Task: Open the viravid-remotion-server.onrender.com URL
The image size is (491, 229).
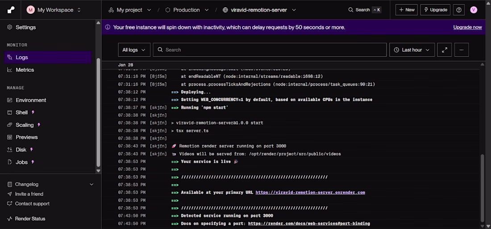Action: point(310,192)
